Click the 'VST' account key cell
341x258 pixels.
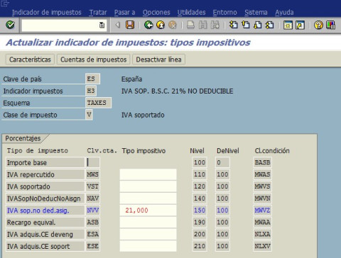point(92,186)
